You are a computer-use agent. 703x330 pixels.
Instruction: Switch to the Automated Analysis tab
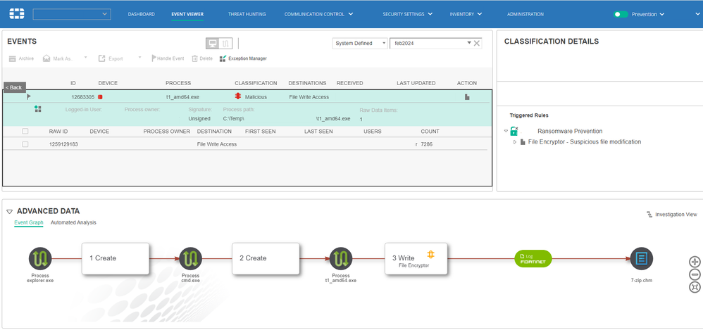tap(73, 222)
